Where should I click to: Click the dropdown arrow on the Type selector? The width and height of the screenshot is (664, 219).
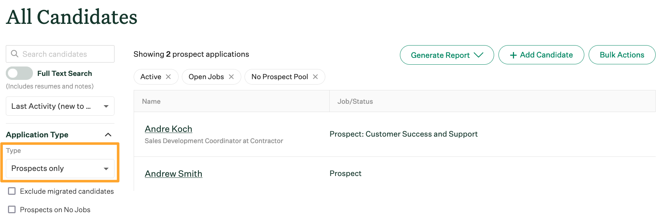pyautogui.click(x=106, y=168)
